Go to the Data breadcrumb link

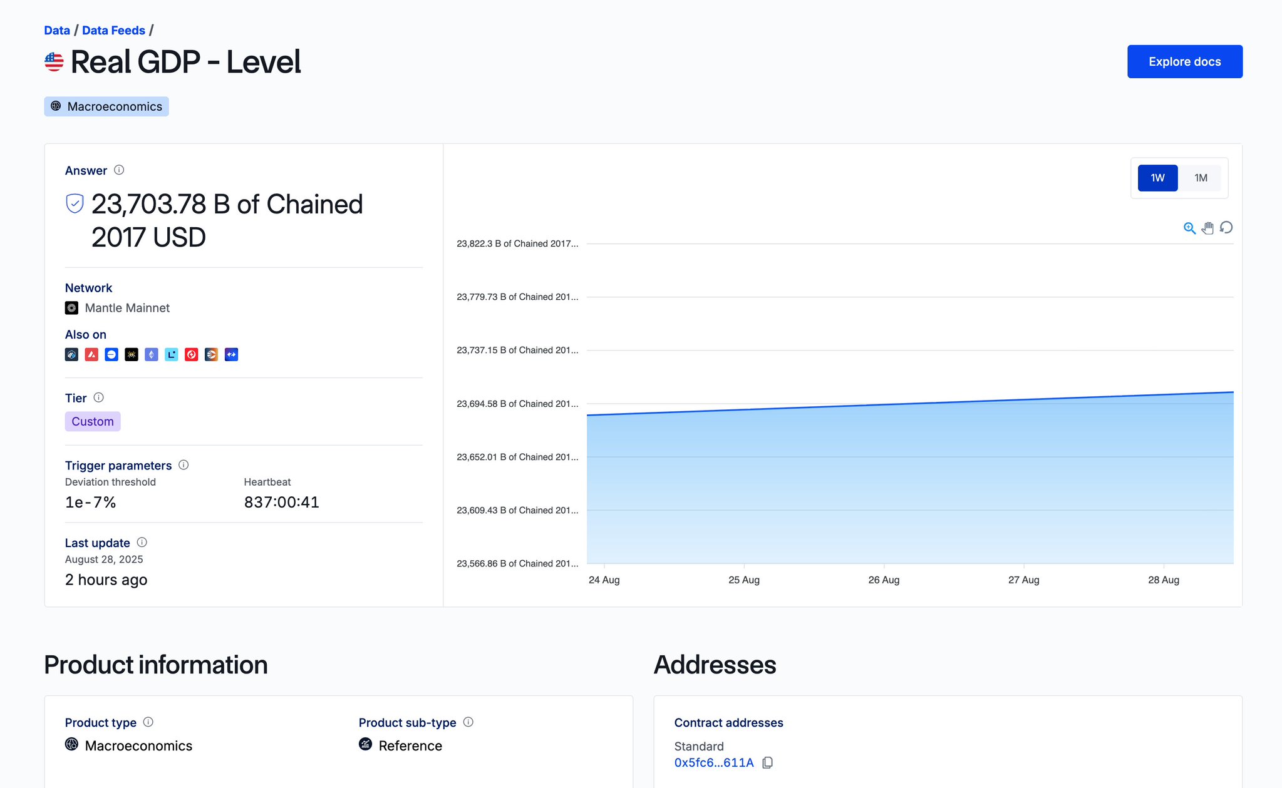(57, 30)
